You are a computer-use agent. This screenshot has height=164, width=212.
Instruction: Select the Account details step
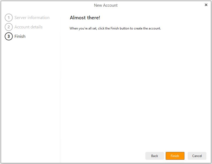28,27
